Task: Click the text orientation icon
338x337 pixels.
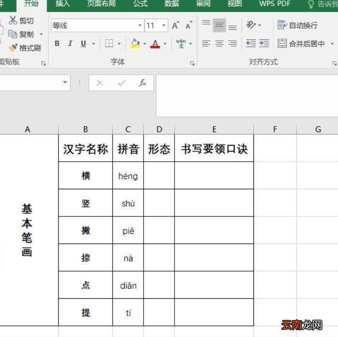Action: pos(251,25)
